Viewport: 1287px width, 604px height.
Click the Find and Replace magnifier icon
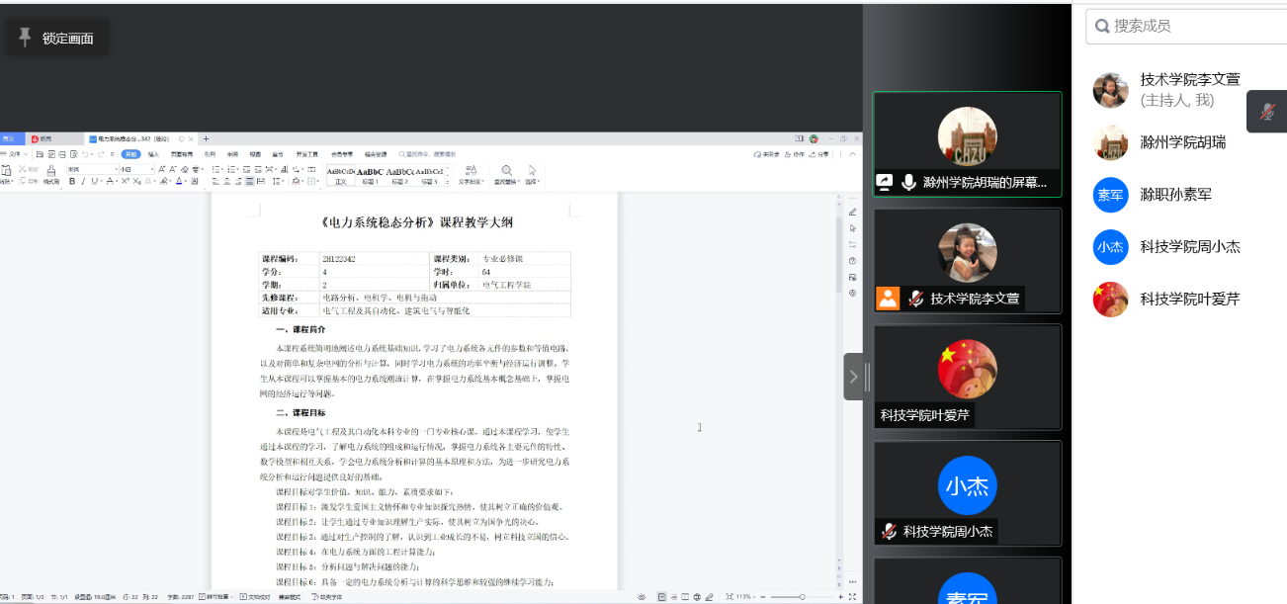506,171
